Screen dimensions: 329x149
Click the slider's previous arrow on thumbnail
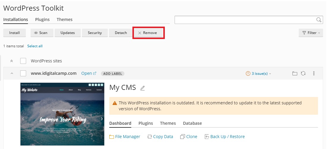(x=23, y=119)
